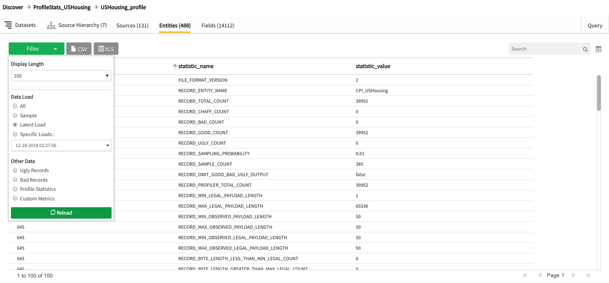Select the RECORD_BYTE_LENGTH_LESS_THAN_MIN_LEGAL_COUNT cell
The width and height of the screenshot is (609, 283).
coord(238,259)
